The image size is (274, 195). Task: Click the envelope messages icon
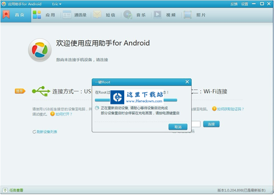tap(97, 14)
